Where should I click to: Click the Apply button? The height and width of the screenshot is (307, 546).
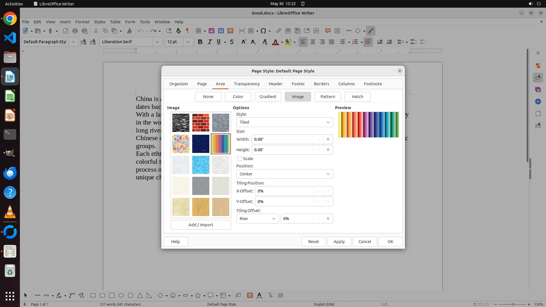coord(339,242)
